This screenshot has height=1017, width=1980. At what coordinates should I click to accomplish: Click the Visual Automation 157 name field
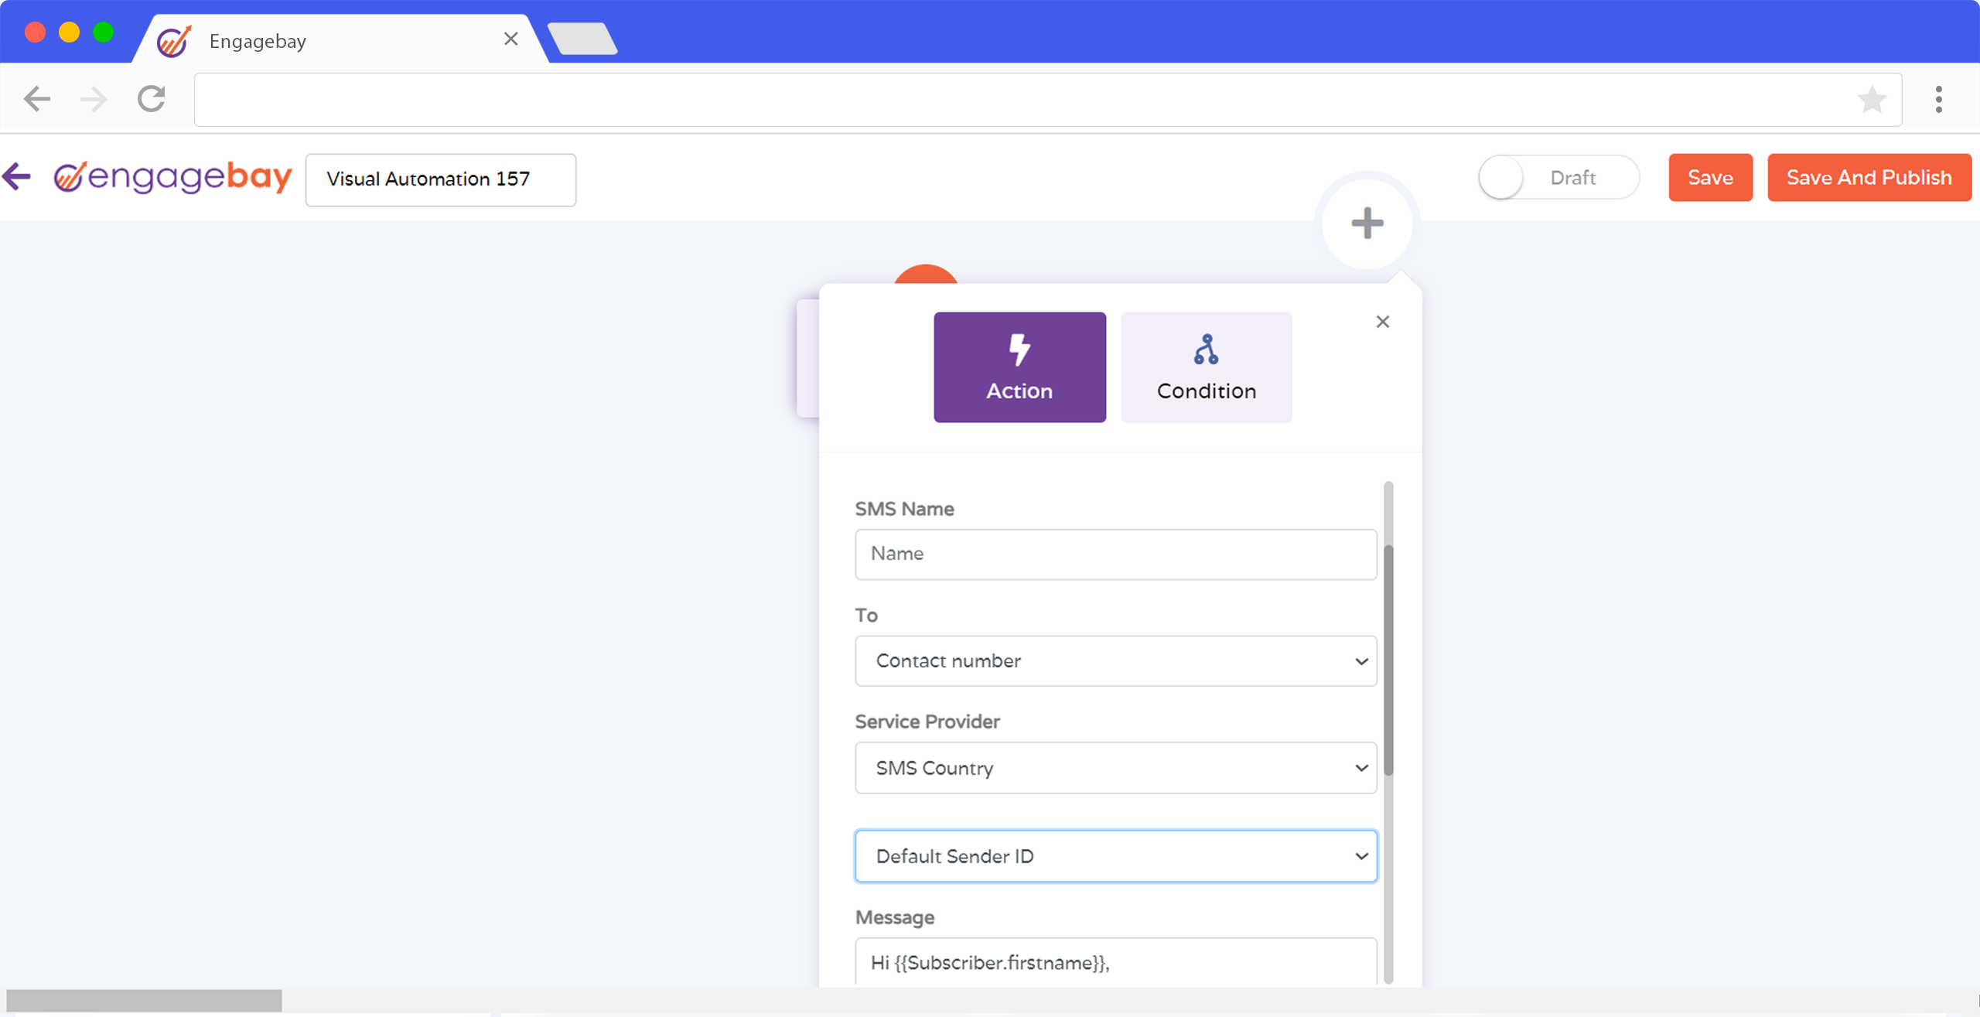(x=440, y=179)
